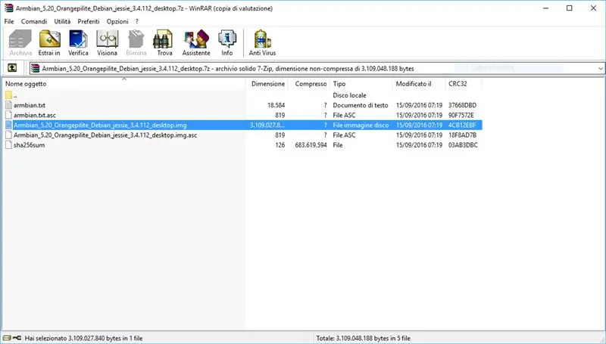Click the archive icon in address bar
The height and width of the screenshot is (344, 606).
pos(35,69)
